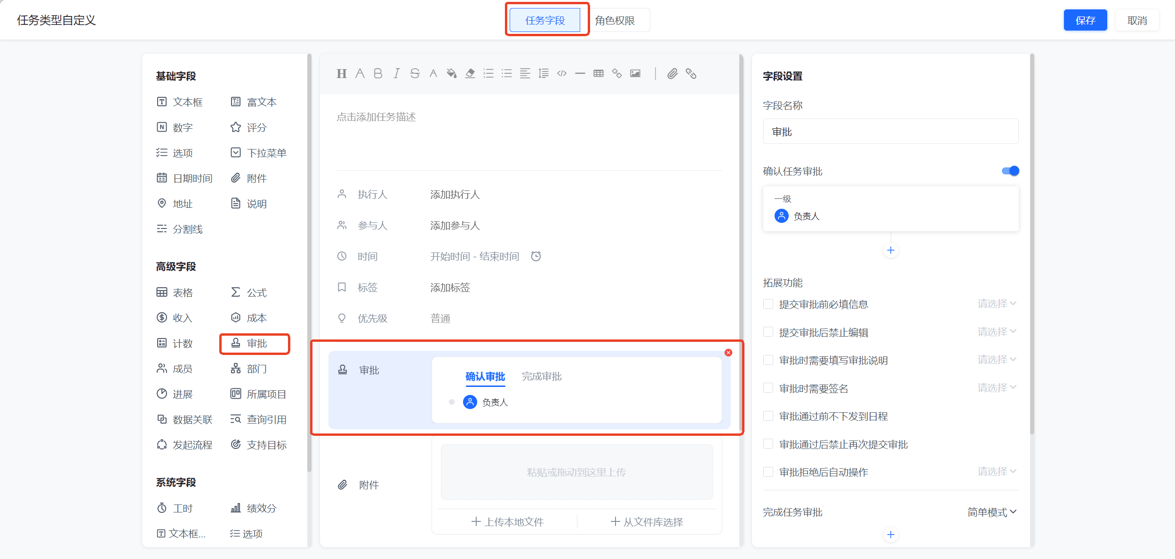Click text alignment icon
This screenshot has width=1175, height=559.
point(525,73)
